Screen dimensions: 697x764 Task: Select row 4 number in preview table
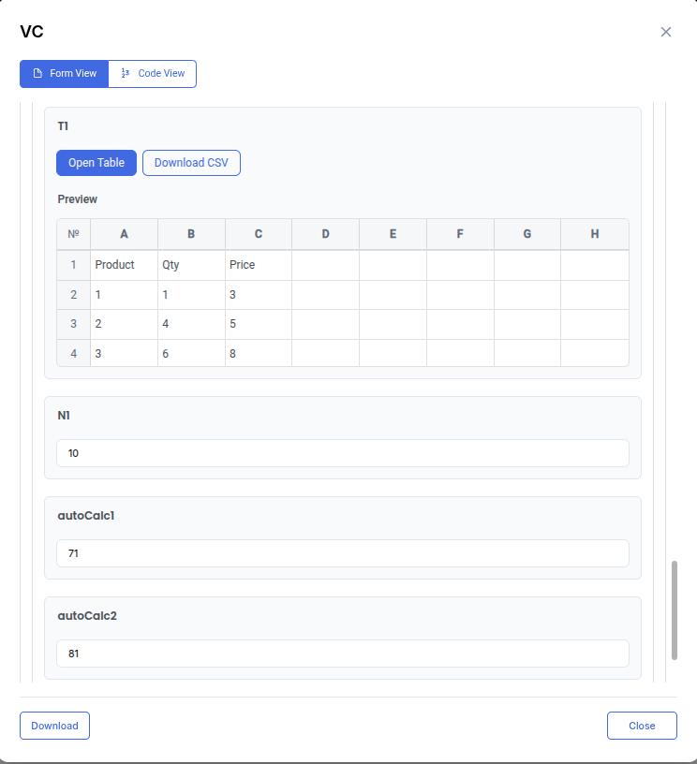[x=74, y=354]
